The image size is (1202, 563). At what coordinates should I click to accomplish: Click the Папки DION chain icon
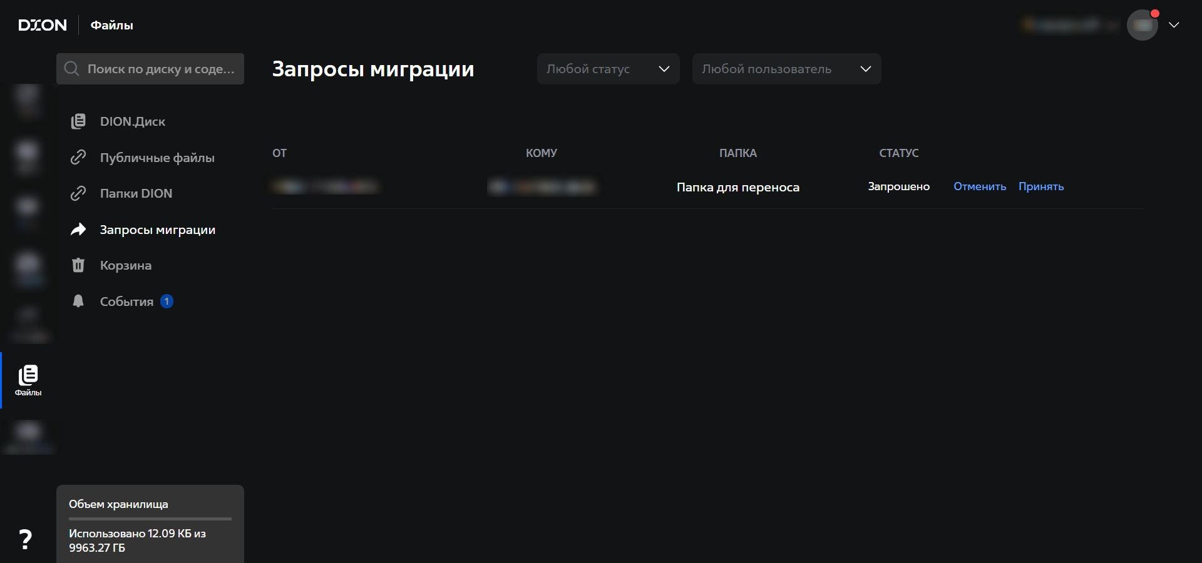click(x=78, y=194)
